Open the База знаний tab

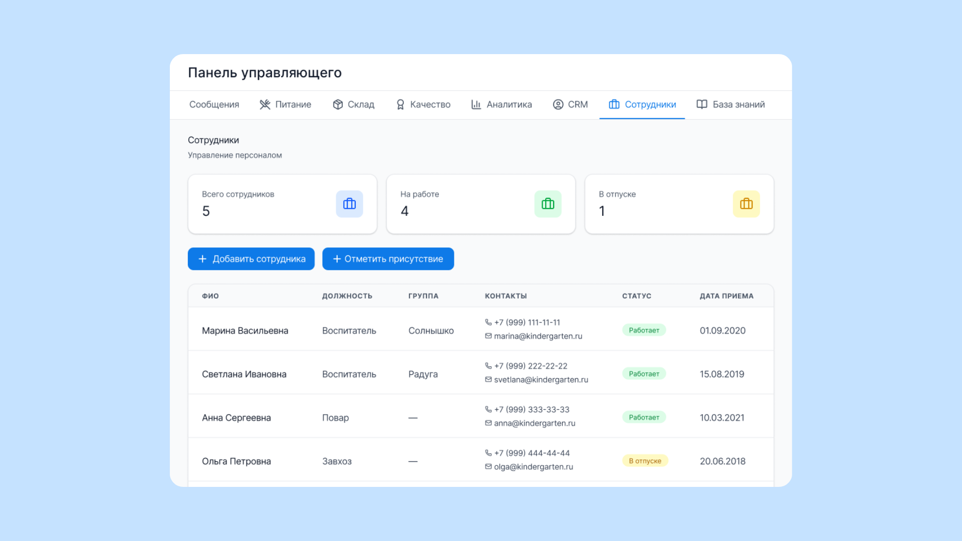(731, 104)
